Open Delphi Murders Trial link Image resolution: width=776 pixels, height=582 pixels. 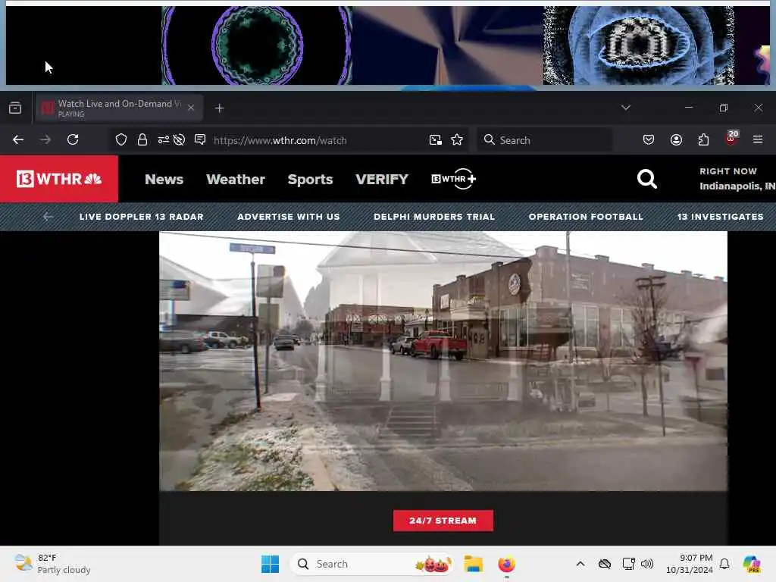(434, 217)
